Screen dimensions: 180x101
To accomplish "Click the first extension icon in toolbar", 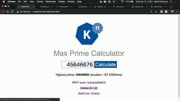I will click(x=161, y=12).
